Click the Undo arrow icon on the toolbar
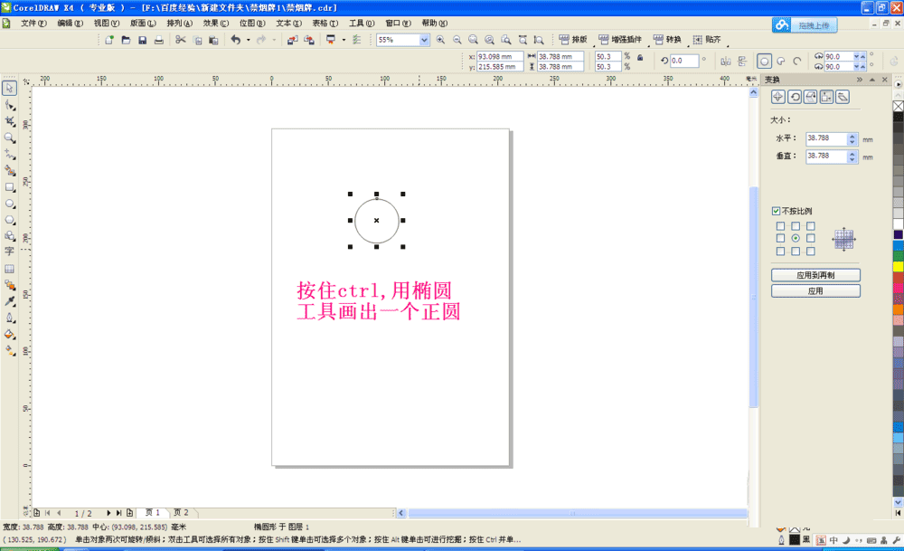 point(236,40)
